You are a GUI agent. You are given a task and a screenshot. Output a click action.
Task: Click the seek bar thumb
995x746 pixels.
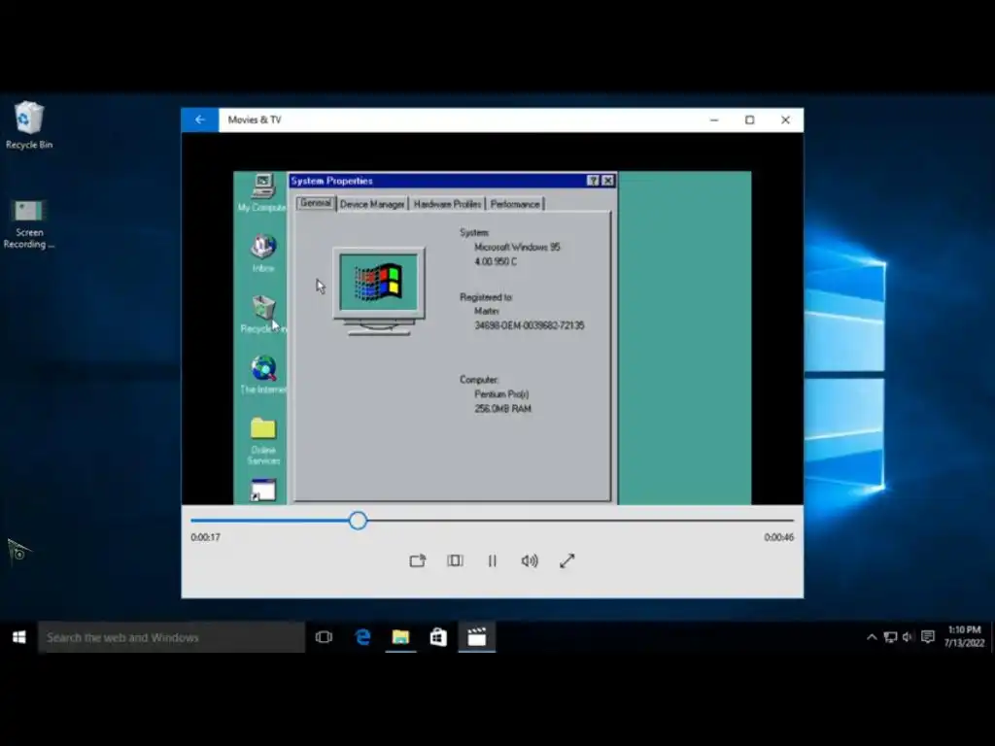pyautogui.click(x=358, y=521)
